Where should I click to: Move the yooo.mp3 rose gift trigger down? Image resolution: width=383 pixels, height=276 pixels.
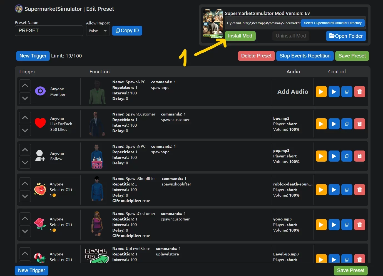click(25, 231)
